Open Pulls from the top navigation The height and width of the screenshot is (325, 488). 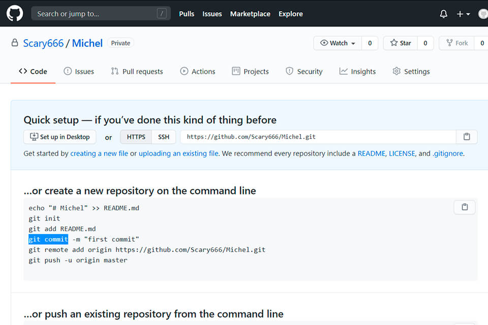[x=187, y=14]
